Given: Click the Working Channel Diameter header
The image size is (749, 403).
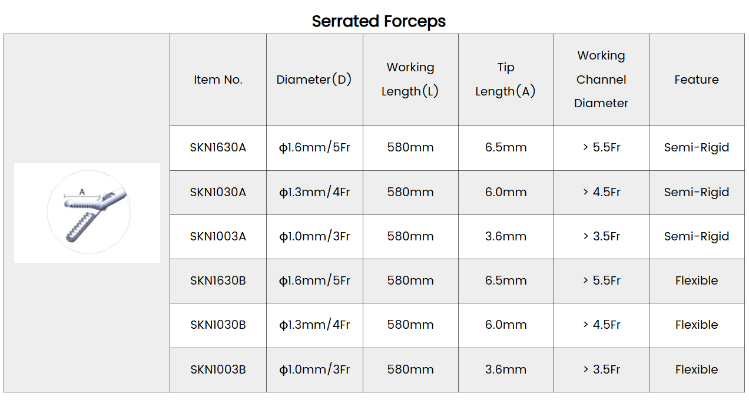Looking at the screenshot, I should click(x=601, y=80).
